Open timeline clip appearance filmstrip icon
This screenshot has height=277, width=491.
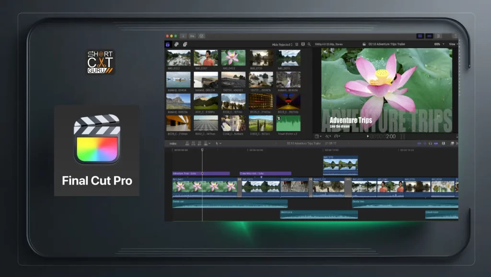[443, 144]
